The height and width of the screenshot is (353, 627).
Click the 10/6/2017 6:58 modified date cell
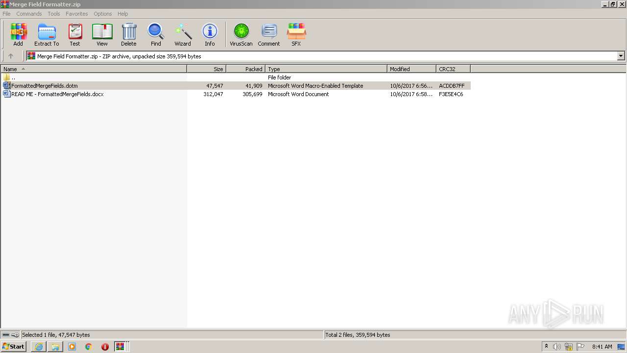pos(411,94)
